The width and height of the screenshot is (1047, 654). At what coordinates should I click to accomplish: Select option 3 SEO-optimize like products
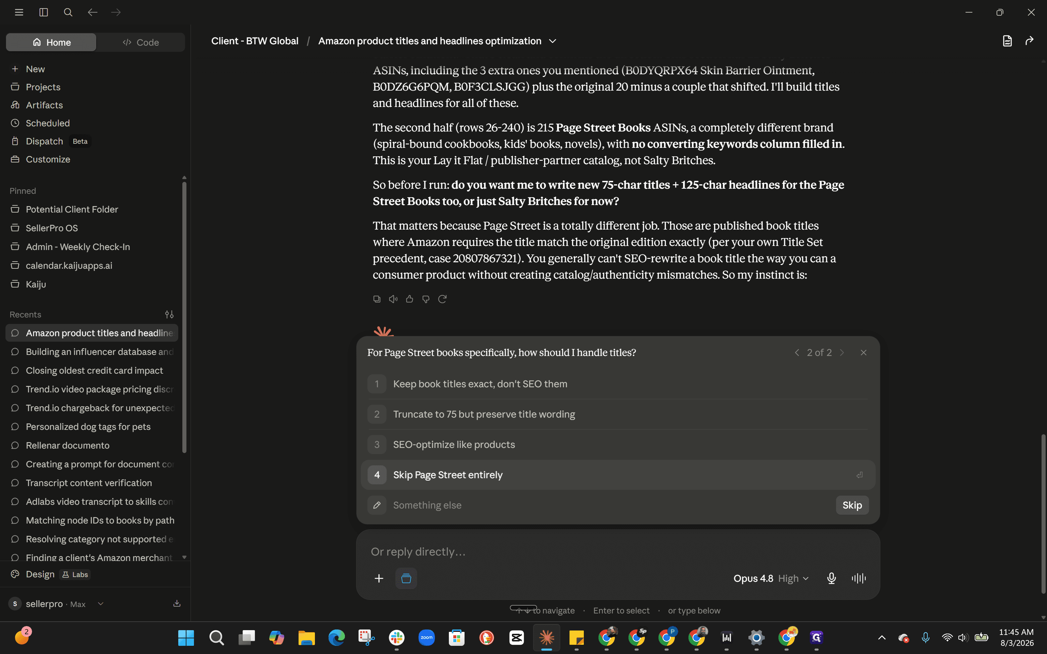[x=618, y=444]
